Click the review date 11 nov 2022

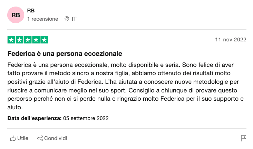(231, 40)
